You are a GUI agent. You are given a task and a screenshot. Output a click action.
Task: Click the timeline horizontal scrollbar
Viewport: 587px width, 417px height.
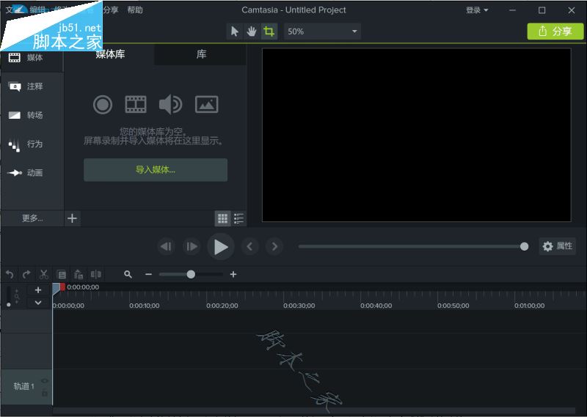[314, 410]
